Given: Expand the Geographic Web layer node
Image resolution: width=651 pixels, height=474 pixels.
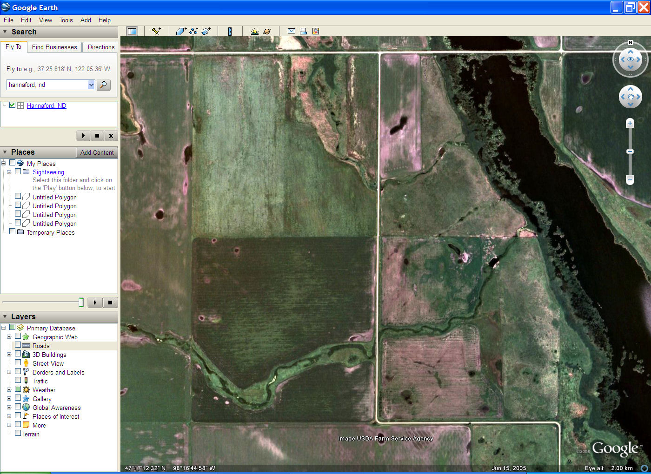Looking at the screenshot, I should coord(9,336).
